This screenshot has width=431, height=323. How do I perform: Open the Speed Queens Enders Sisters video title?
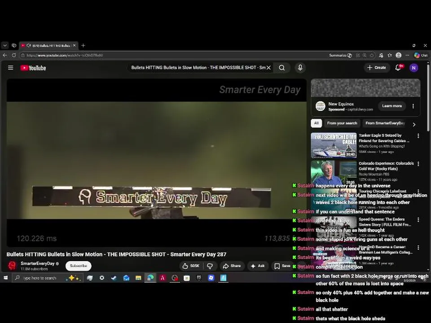tap(385, 222)
